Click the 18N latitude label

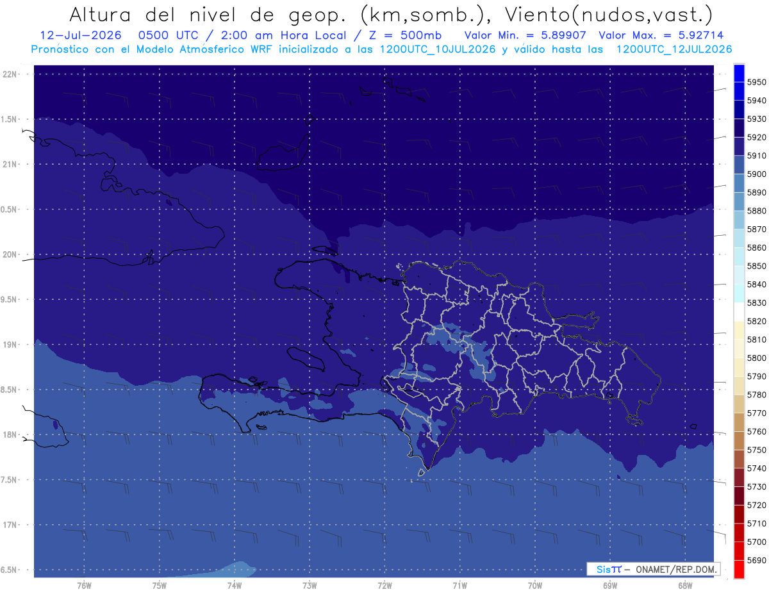coord(9,434)
